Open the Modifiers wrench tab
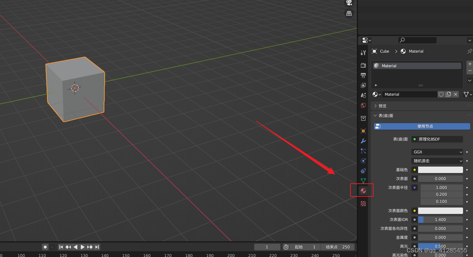Viewport: 473px width, 257px height. (363, 141)
